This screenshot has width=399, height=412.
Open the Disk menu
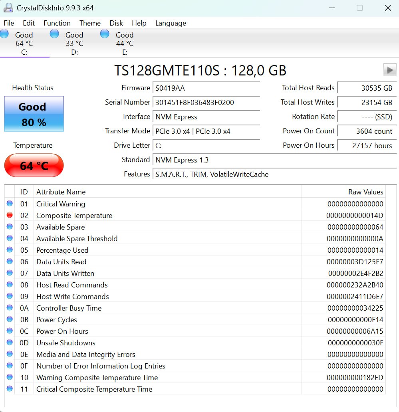[x=116, y=23]
